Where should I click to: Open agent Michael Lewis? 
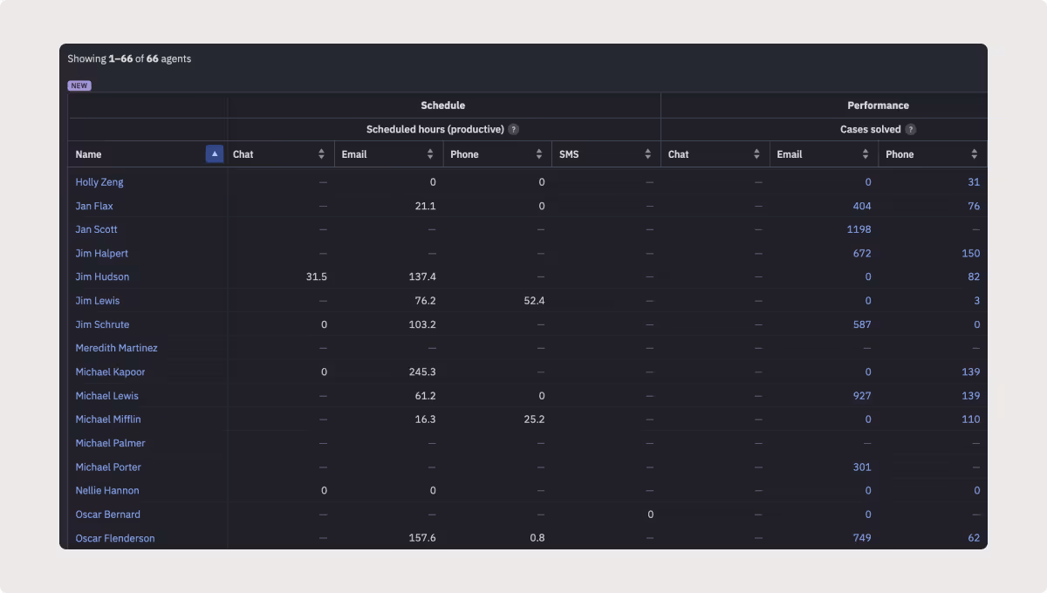tap(106, 395)
